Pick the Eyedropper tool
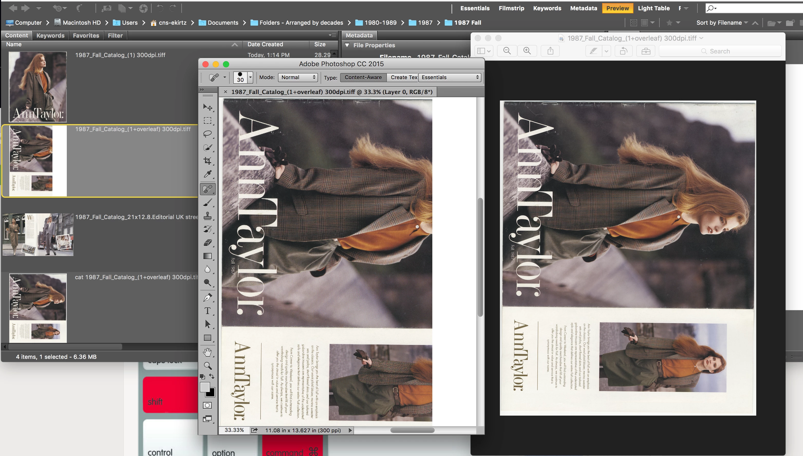 point(208,174)
